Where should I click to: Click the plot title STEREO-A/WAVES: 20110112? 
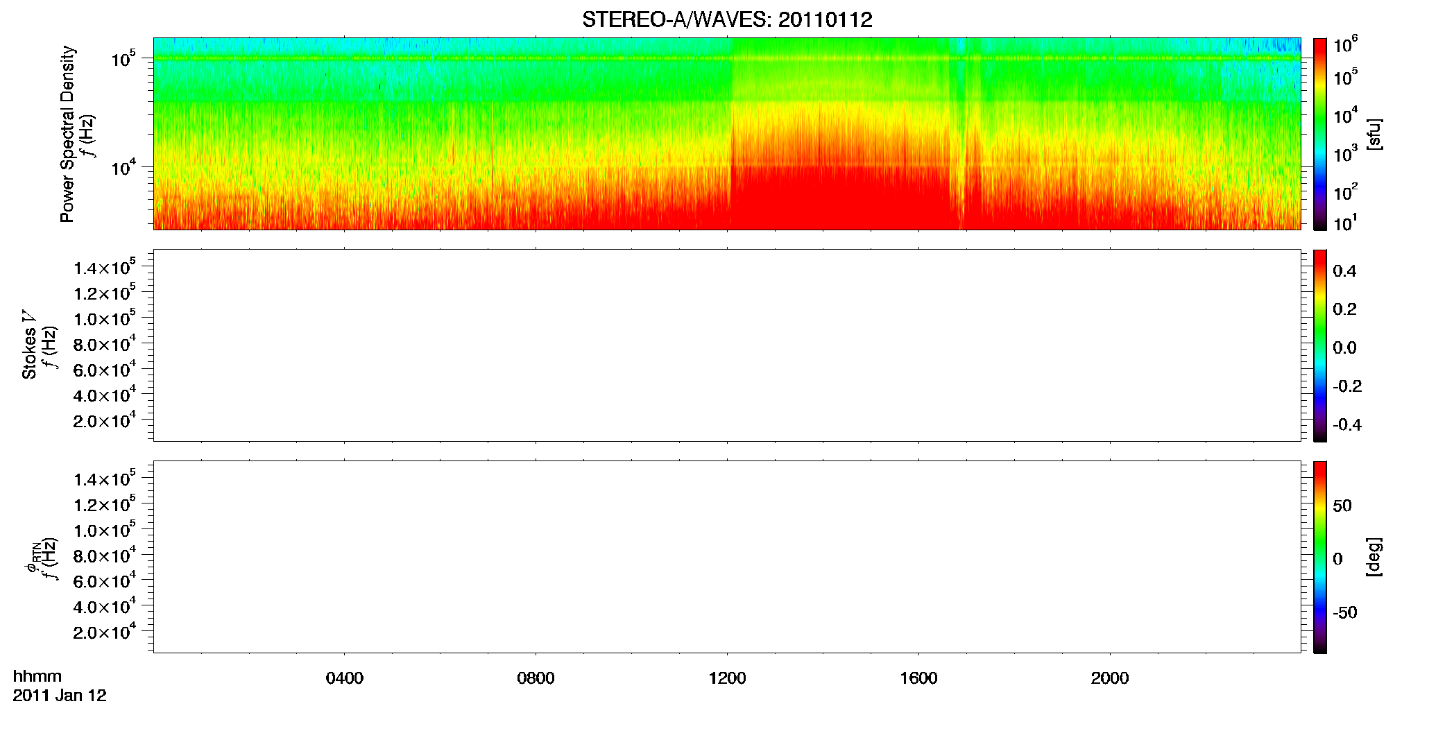pos(727,20)
